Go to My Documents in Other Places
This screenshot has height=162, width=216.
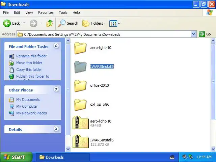[x=28, y=100]
